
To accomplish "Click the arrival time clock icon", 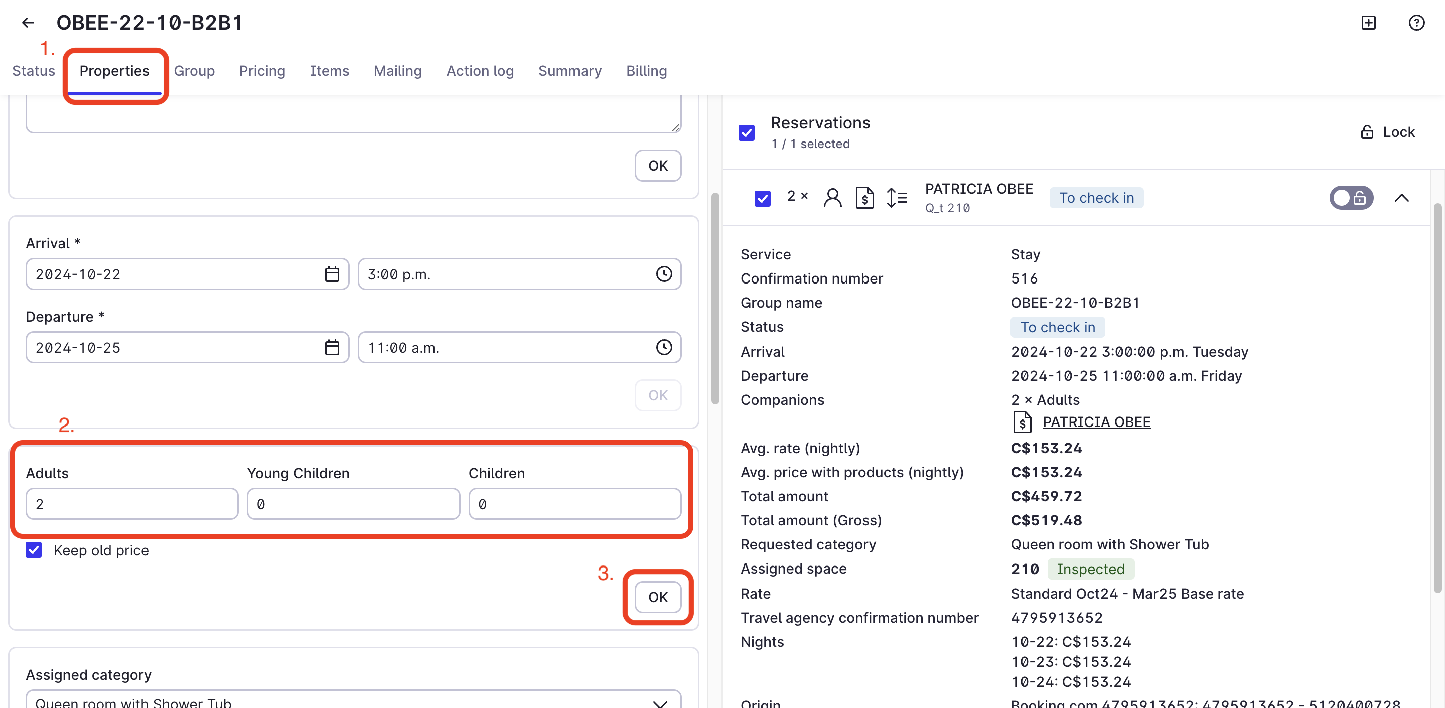I will point(664,274).
